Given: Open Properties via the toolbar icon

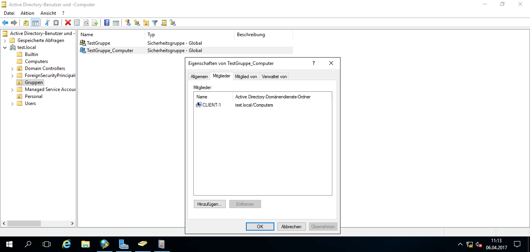Looking at the screenshot, I should tap(77, 23).
